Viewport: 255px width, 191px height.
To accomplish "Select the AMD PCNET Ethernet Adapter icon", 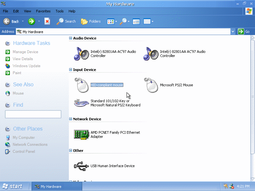I will (x=81, y=134).
